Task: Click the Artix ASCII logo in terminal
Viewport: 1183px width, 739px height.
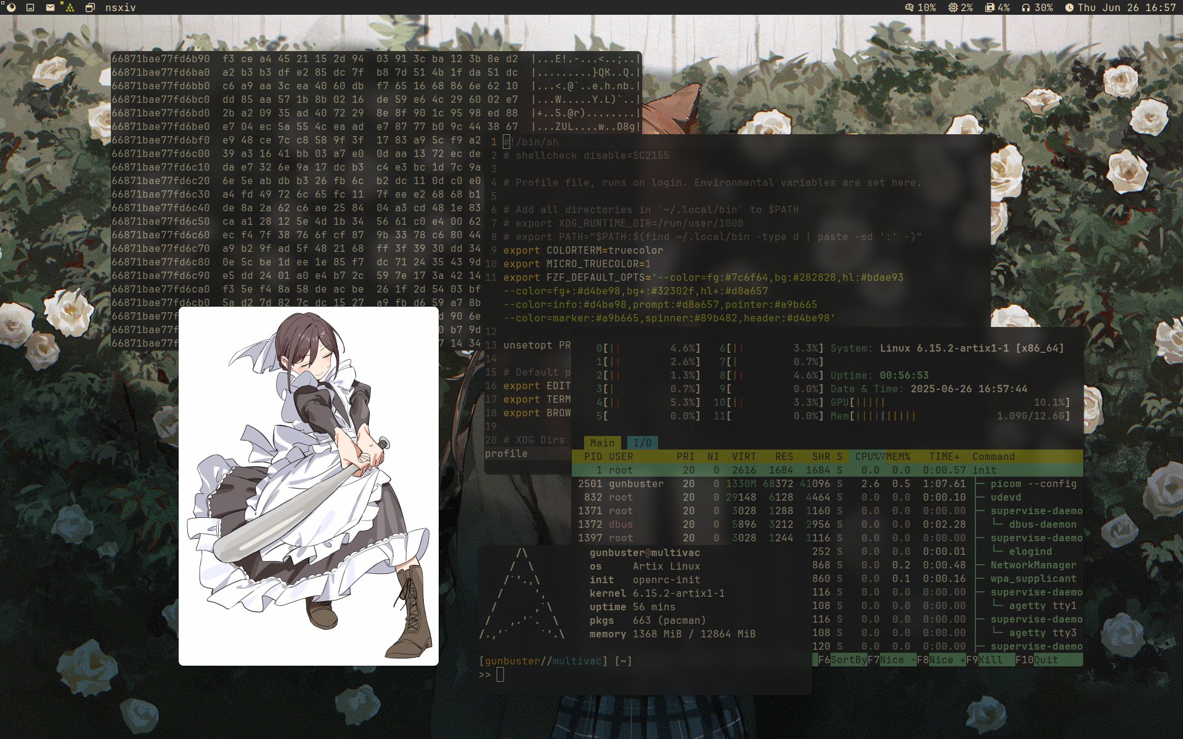Action: 522,593
